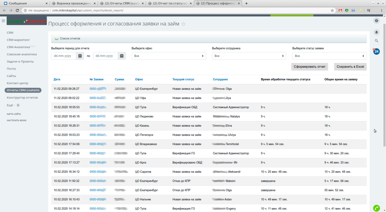Sort the table by the Сумма column
The image size is (386, 212).
click(120, 79)
